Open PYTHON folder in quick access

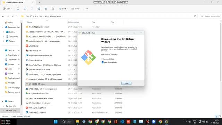[11, 83]
